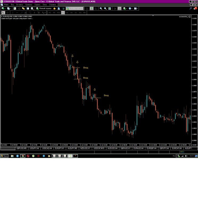Screen dimensions: 198x199
Task: Toggle the Terminal panel icon
Action: [x=28, y=8]
